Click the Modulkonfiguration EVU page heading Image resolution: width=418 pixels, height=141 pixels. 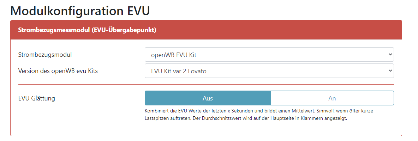click(80, 11)
